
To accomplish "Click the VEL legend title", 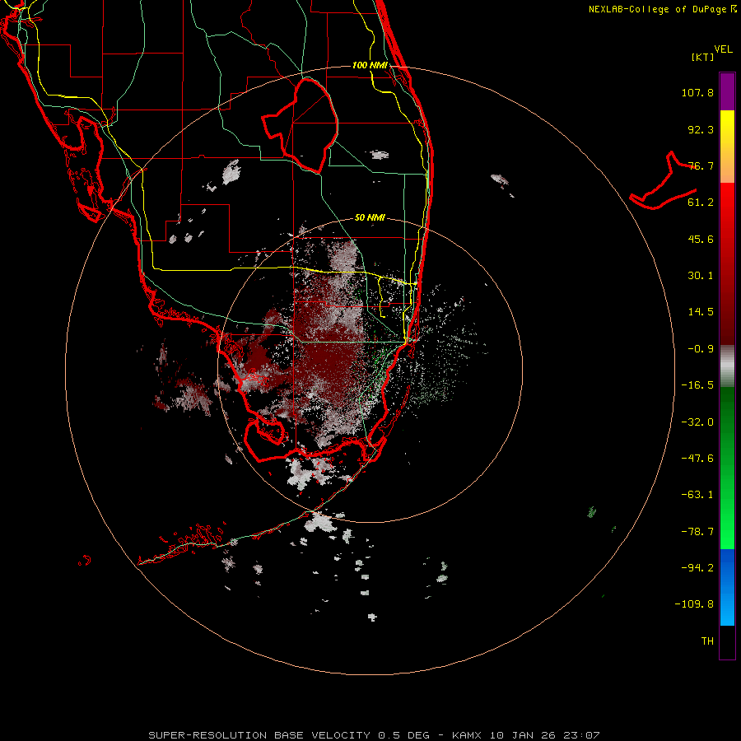I will point(723,49).
